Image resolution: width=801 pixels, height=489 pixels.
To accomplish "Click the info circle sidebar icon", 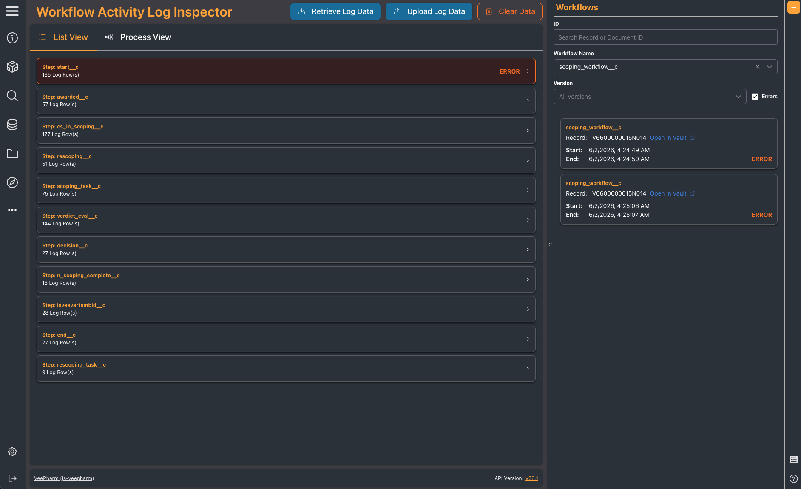I will (x=12, y=38).
